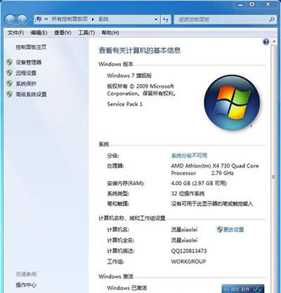Click the genuine Microsoft software badge
This screenshot has height=293, width=281.
coord(243,289)
